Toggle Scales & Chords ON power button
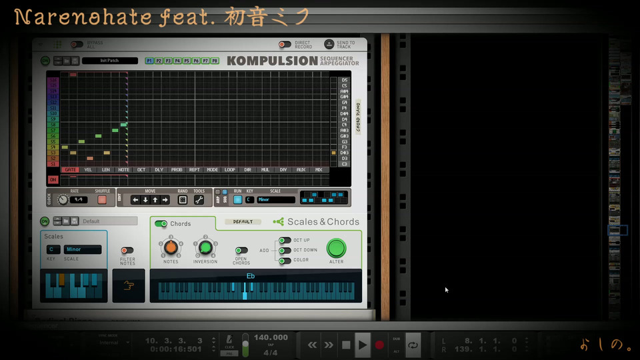The width and height of the screenshot is (640, 360). coord(45,221)
